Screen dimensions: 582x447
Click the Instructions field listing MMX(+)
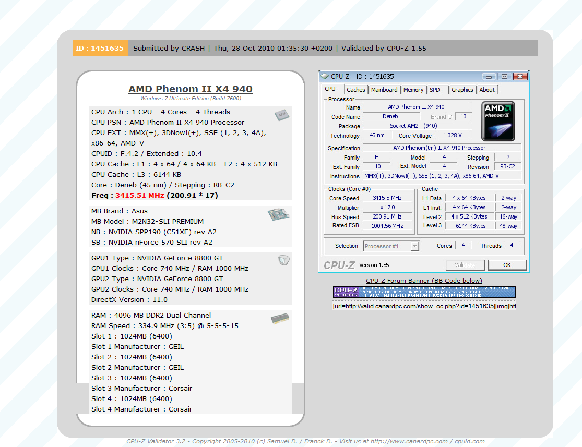[x=442, y=176]
